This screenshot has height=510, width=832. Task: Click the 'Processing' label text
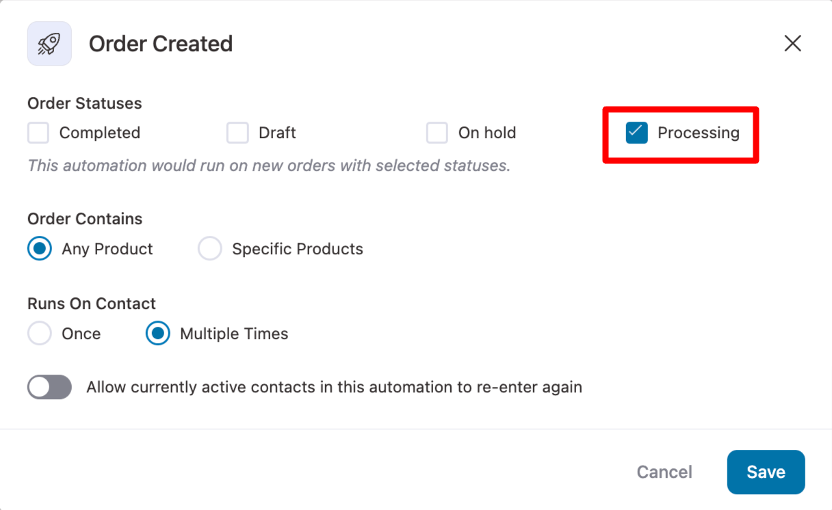click(x=699, y=133)
